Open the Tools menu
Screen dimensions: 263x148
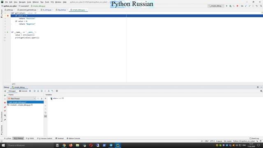(47, 2)
